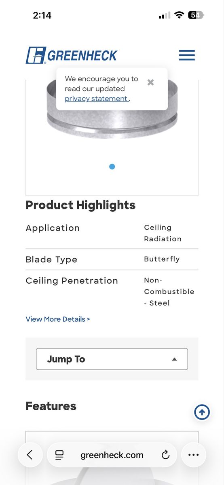Tap the page reader icon in address bar
Screen dimensions: 224x485
[59, 455]
